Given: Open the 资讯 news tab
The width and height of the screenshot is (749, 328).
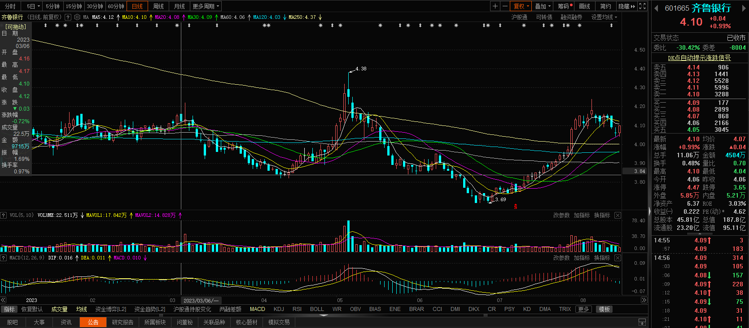Looking at the screenshot, I should point(66,322).
